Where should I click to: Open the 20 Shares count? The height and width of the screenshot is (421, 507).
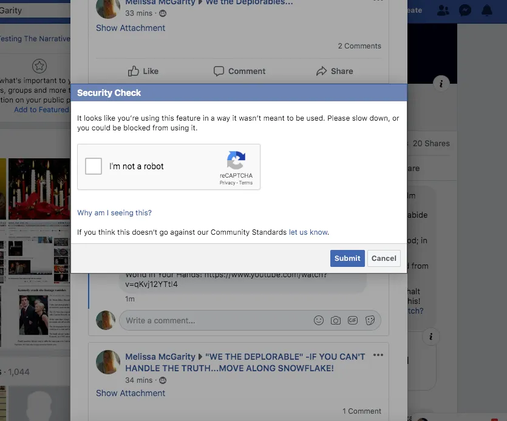(431, 143)
